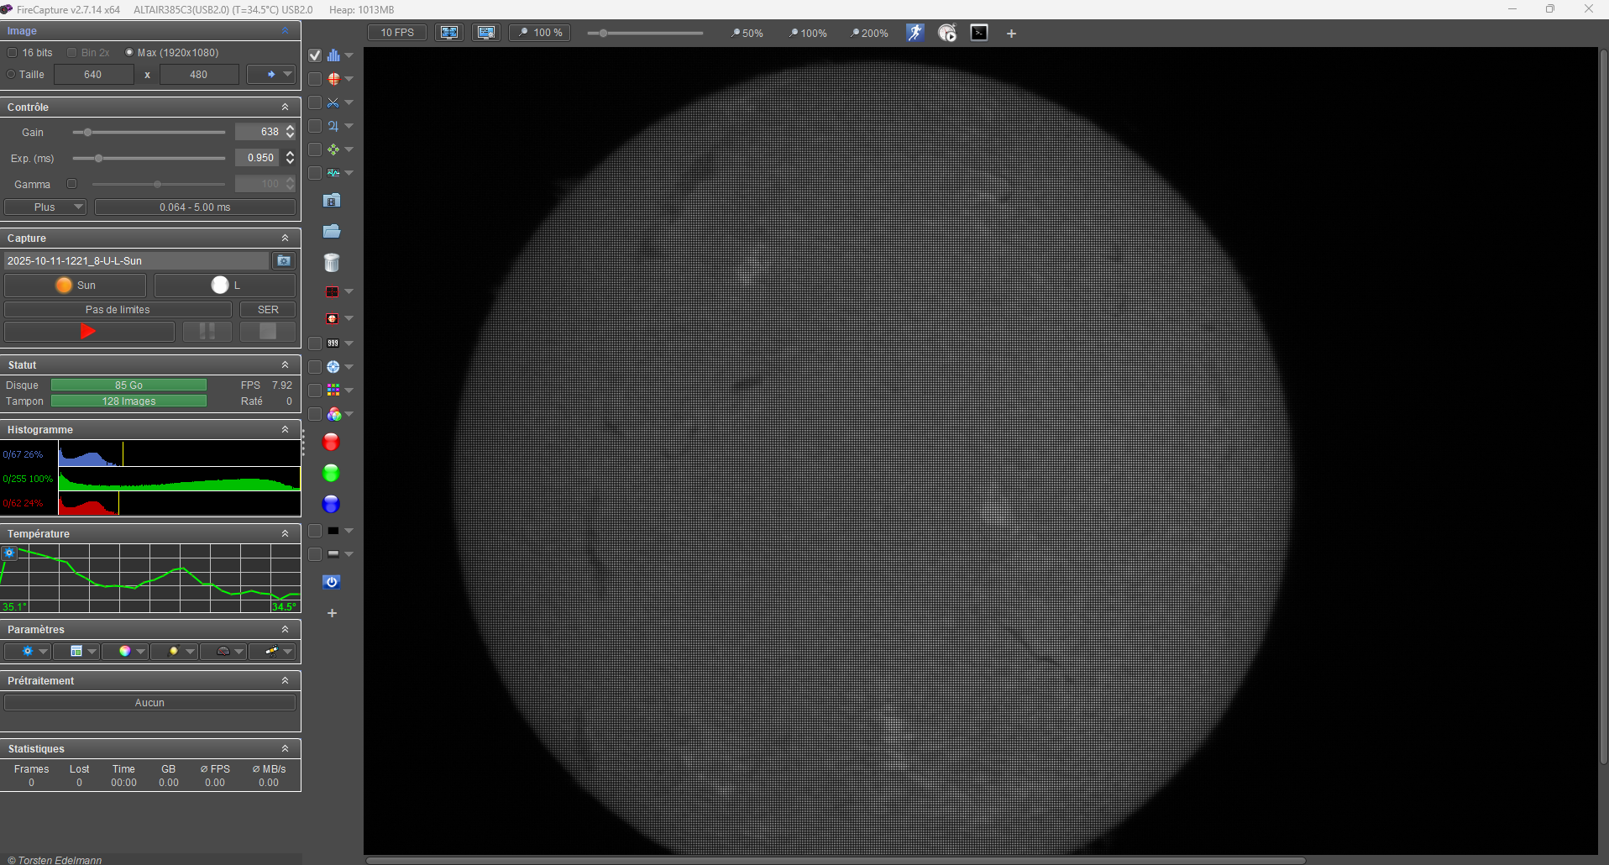Click the blue target crosshair icon
This screenshot has height=865, width=1609.
(333, 367)
